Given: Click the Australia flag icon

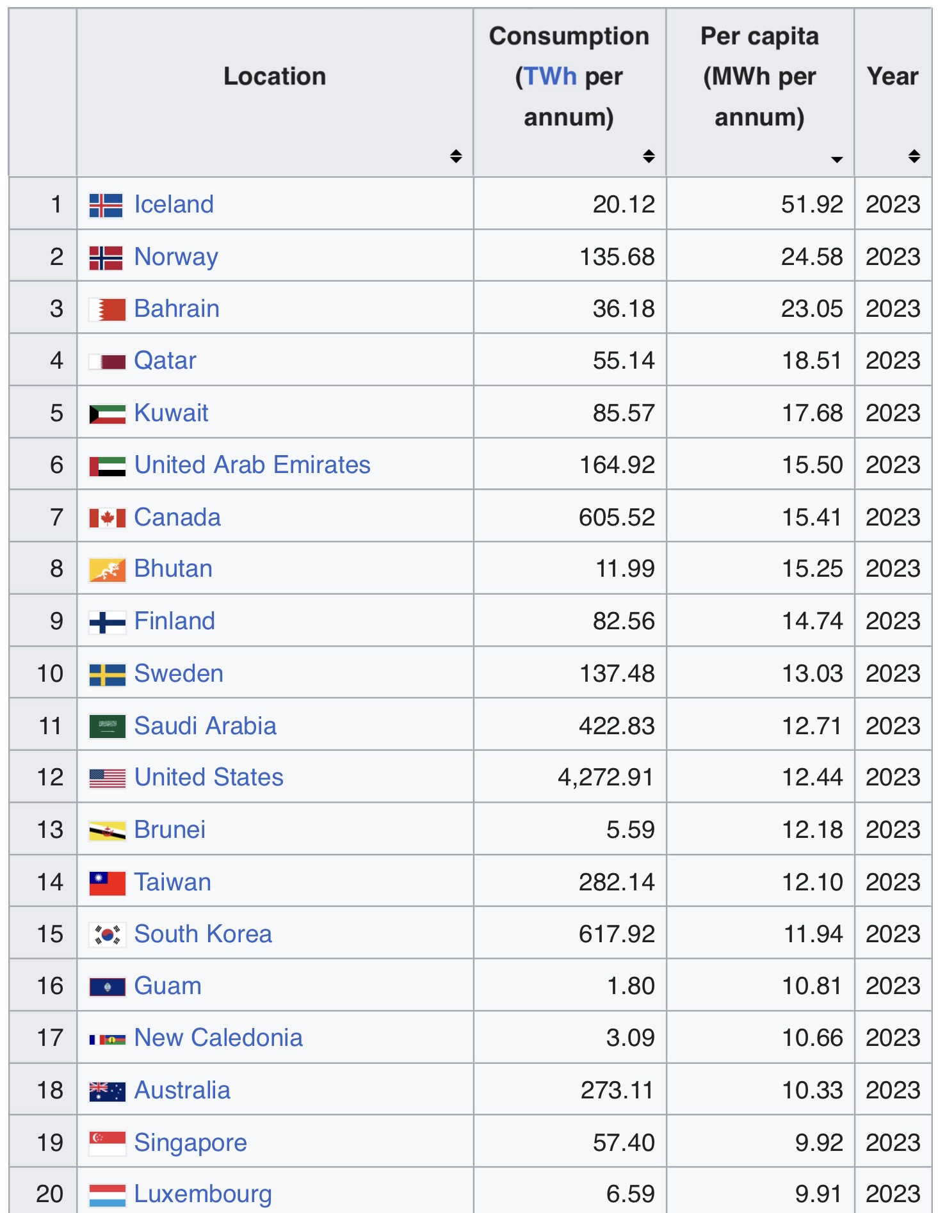Looking at the screenshot, I should pyautogui.click(x=106, y=1091).
